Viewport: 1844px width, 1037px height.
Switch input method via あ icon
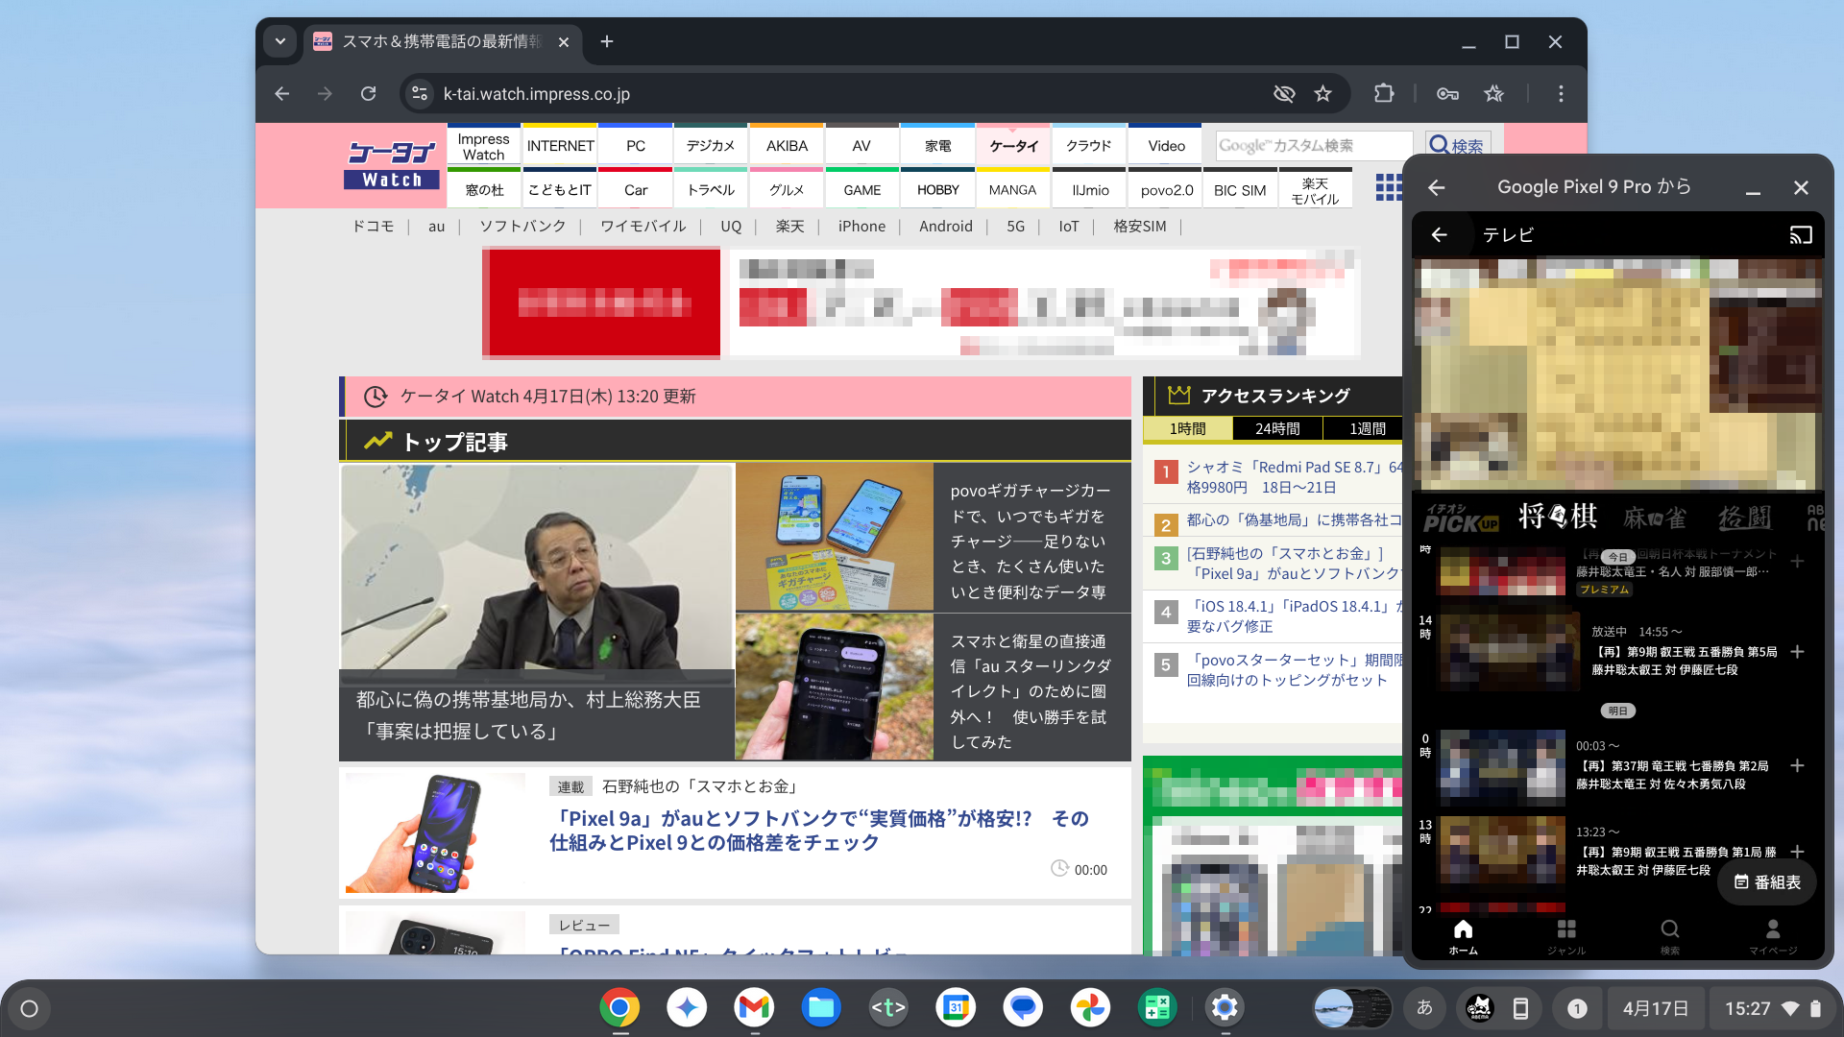coord(1424,1007)
